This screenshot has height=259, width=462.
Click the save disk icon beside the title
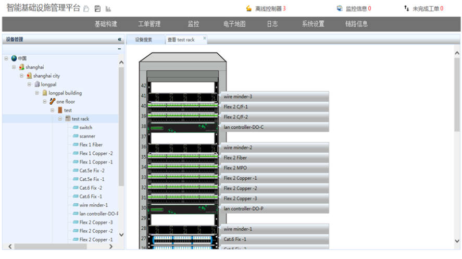pos(97,9)
